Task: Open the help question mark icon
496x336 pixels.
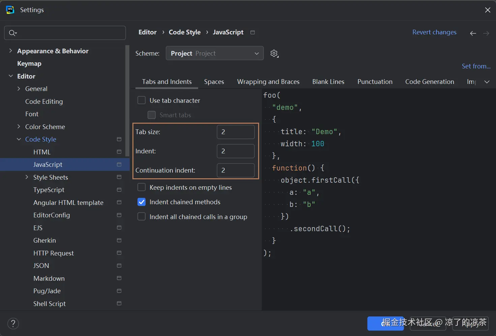Action: click(13, 324)
